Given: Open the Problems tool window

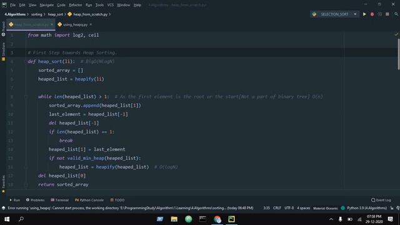Looking at the screenshot, I should coord(35,200).
